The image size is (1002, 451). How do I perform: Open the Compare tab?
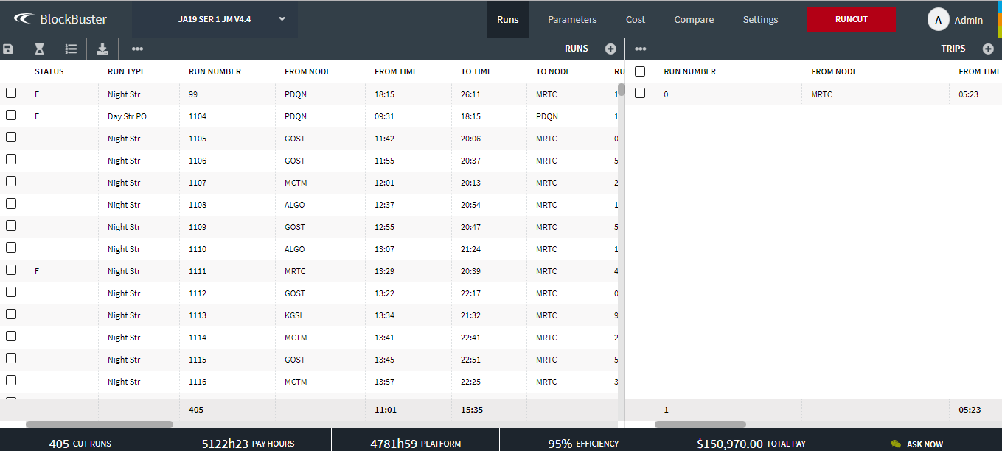(x=694, y=20)
